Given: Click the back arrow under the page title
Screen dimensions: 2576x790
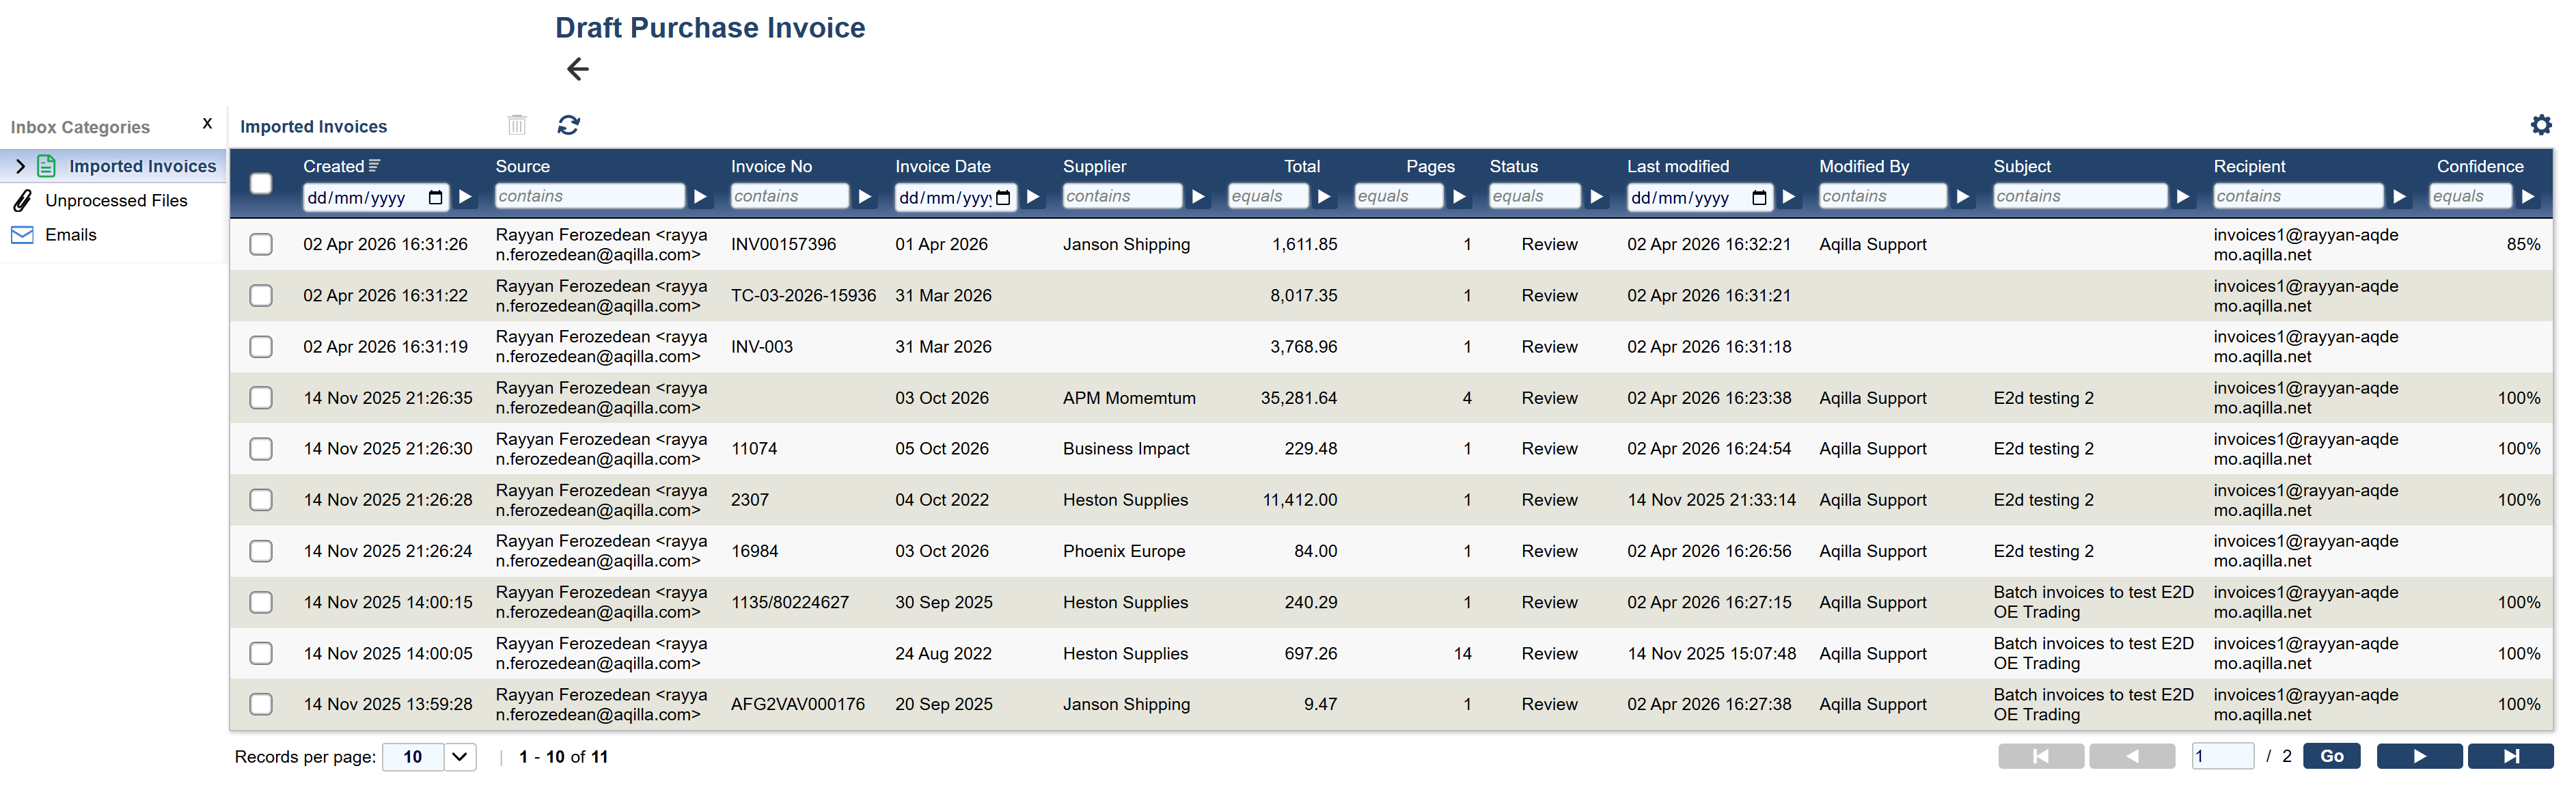Looking at the screenshot, I should point(578,69).
